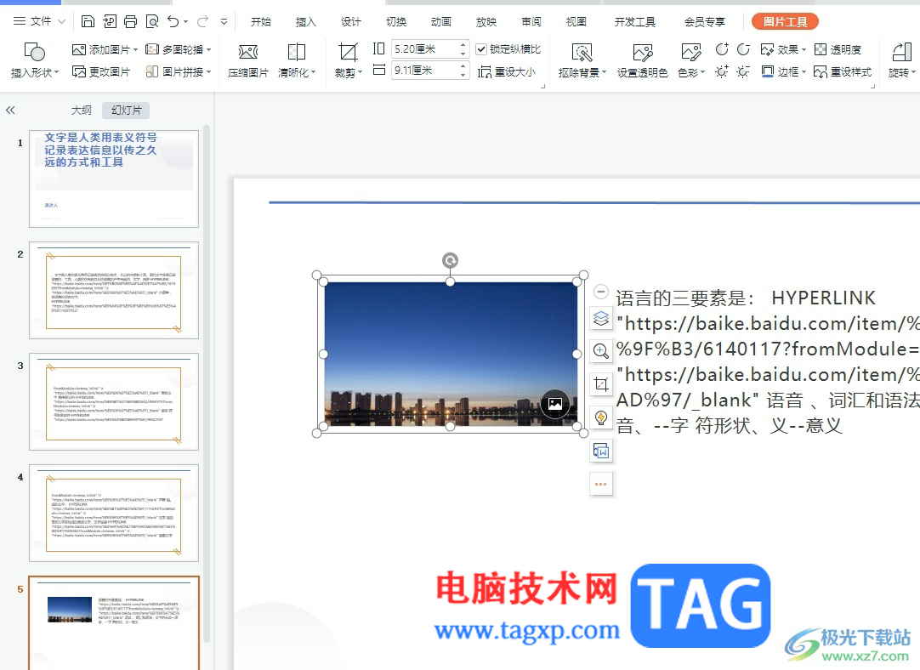The image size is (920, 670).
Task: Toggle the 锁定纵横比 checkbox
Action: pyautogui.click(x=481, y=48)
